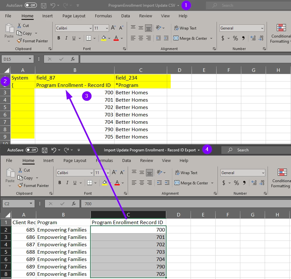
Task: Click Format Painter in top window
Action: click(x=32, y=41)
